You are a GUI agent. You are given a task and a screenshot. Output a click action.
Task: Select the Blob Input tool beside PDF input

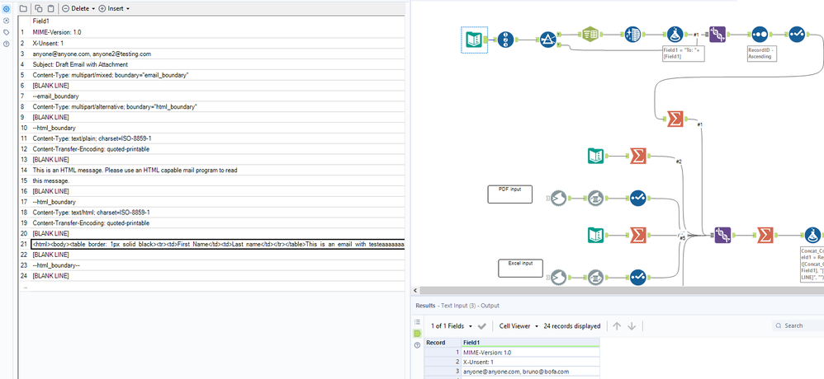click(x=595, y=198)
